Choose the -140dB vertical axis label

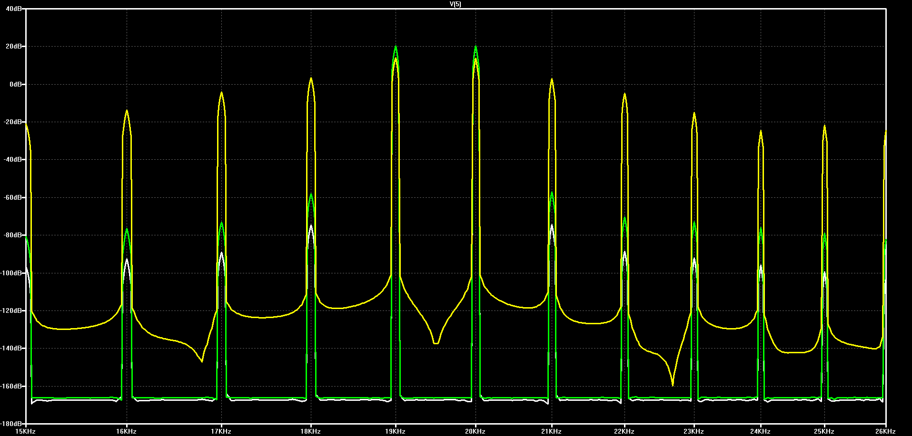point(11,348)
